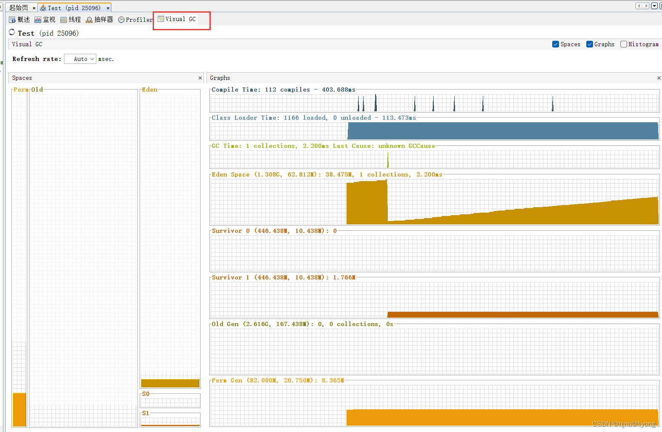Click the Survivor 0 graph

tap(434, 253)
